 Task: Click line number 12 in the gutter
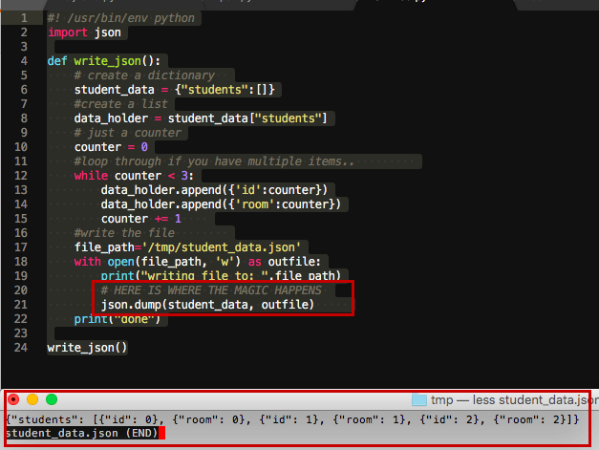click(21, 176)
